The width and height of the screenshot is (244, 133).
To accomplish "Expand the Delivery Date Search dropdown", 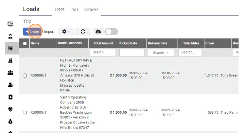I will (161, 52).
